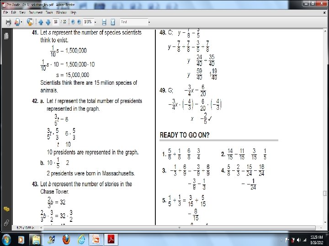Click the globe web conference toolbar icon
Viewport: 329px width, 246px height.
(30, 22)
